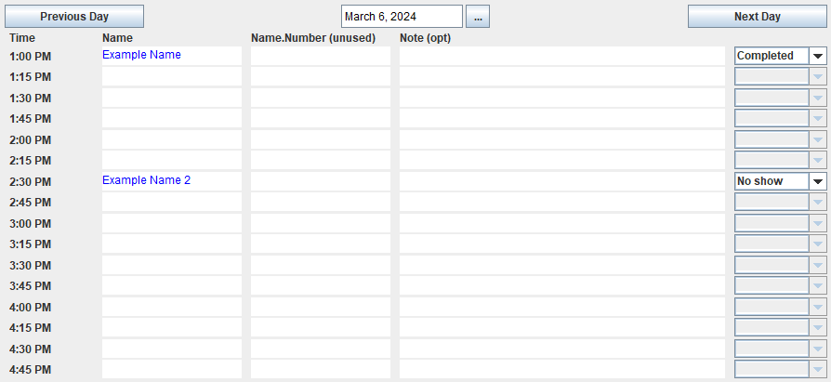This screenshot has height=382, width=831.
Task: Click the Name field for 1:45 PM
Action: pyautogui.click(x=172, y=119)
